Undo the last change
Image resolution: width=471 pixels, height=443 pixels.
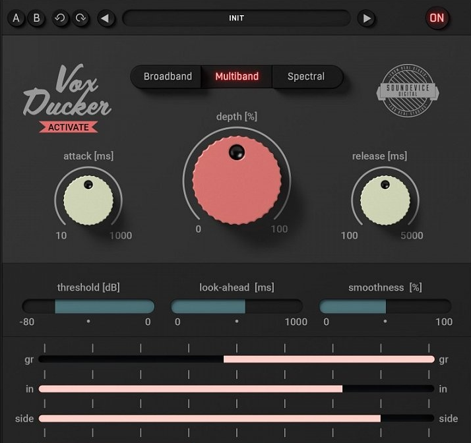coord(60,18)
